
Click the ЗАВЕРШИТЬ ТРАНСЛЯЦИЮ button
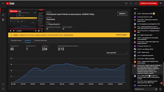pyautogui.click(x=148, y=3)
